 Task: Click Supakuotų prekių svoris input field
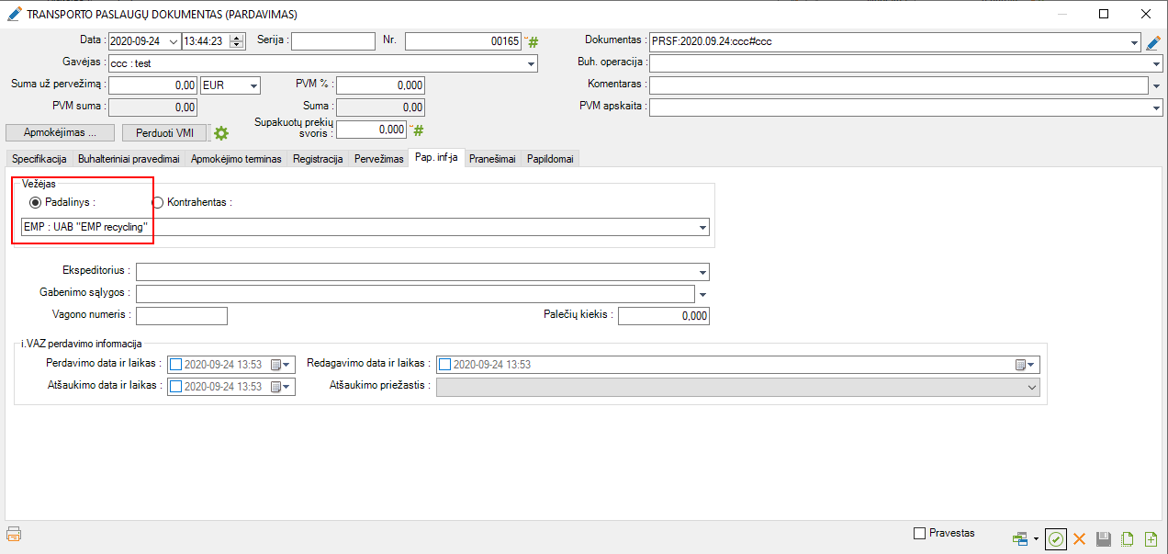click(x=372, y=130)
